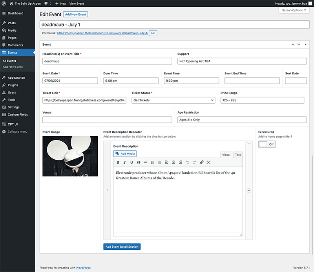Switch to the Visual editor tab

pos(226,155)
